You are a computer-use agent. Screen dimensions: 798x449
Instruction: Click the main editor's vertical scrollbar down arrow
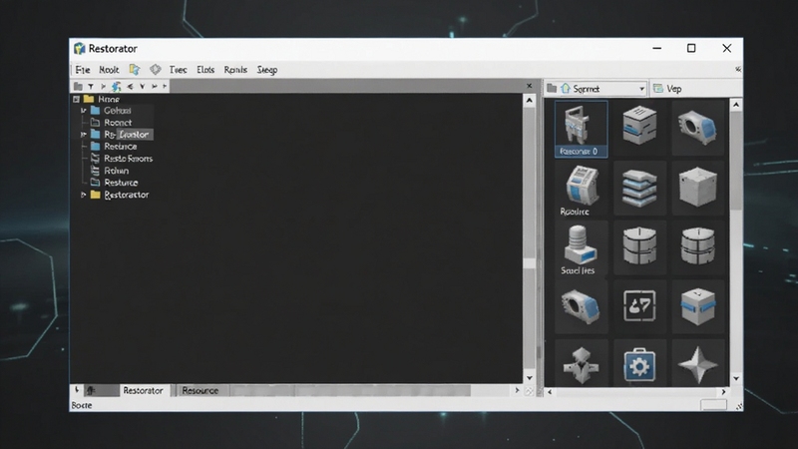tap(530, 378)
